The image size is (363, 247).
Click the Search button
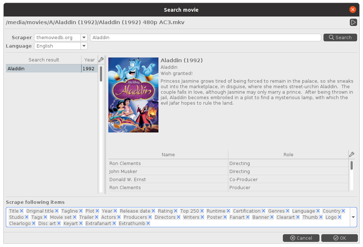coord(340,37)
